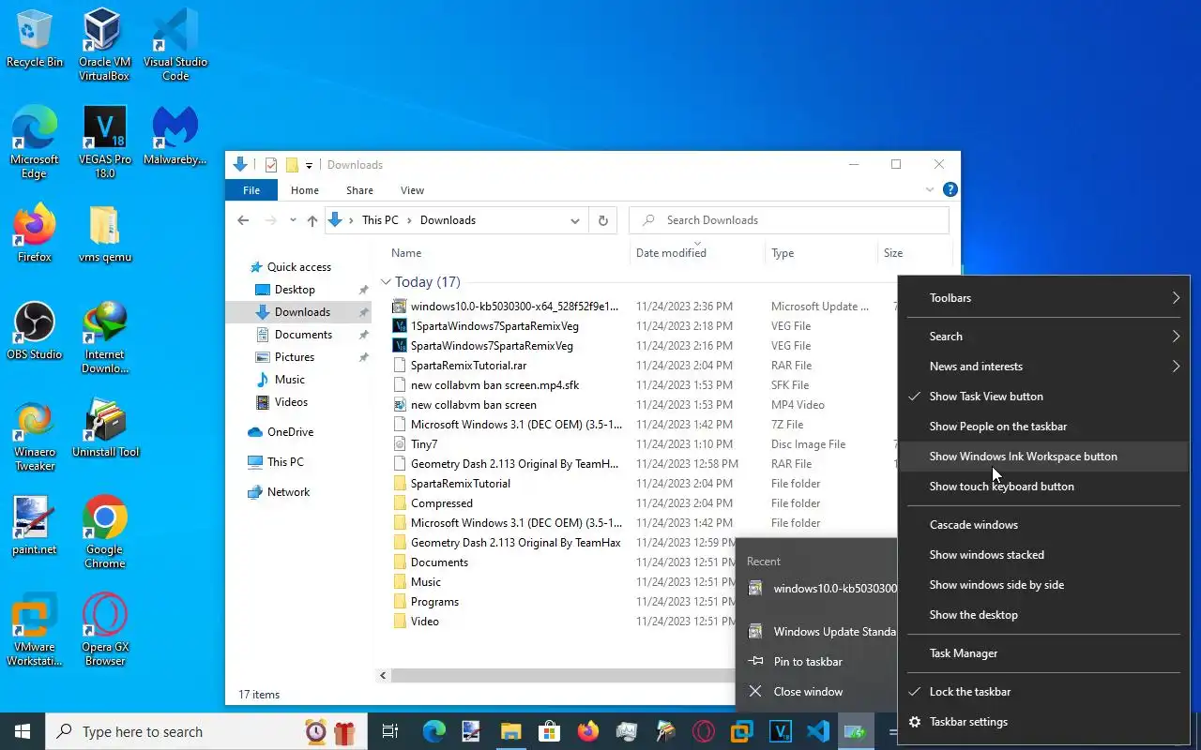Switch to the Home ribbon tab

(x=305, y=189)
